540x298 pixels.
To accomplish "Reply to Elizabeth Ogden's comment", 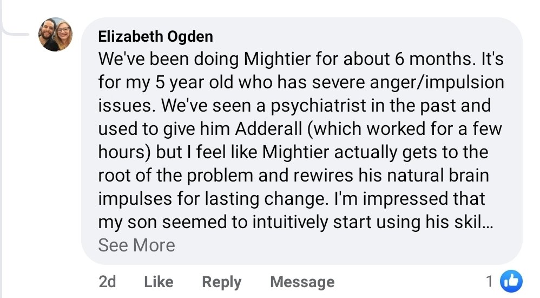I will point(221,282).
